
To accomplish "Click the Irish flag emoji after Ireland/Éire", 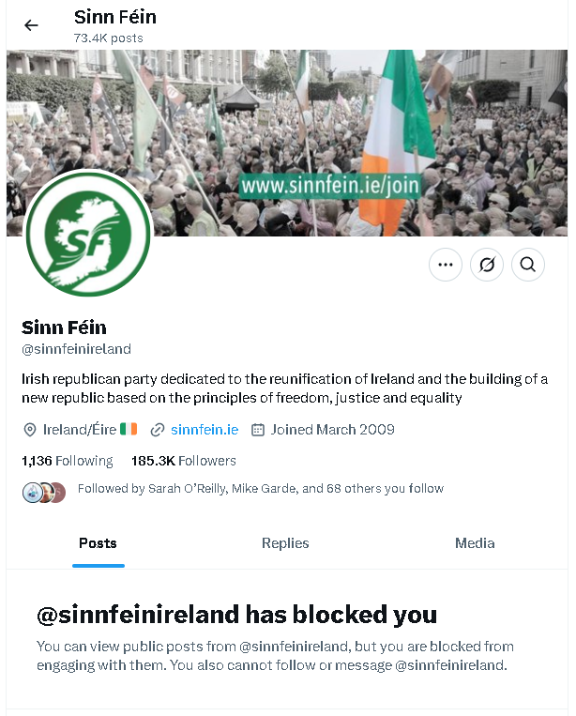I will pyautogui.click(x=129, y=429).
